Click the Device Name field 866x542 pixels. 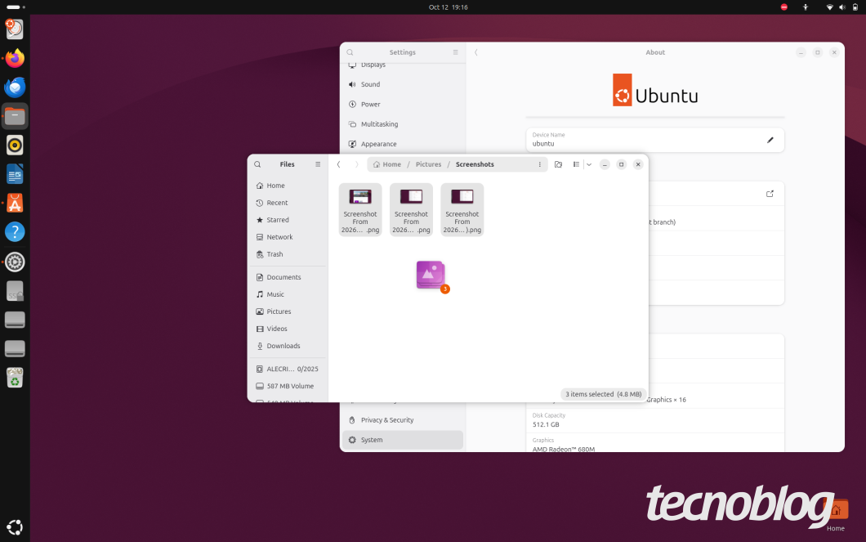[655, 140]
